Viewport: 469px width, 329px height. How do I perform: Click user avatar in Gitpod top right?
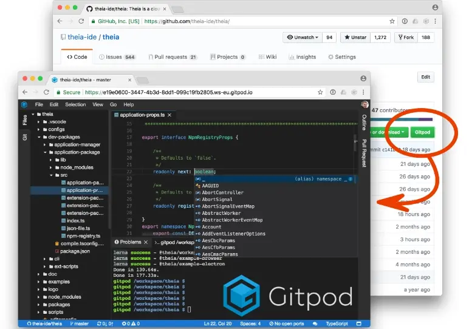(365, 104)
